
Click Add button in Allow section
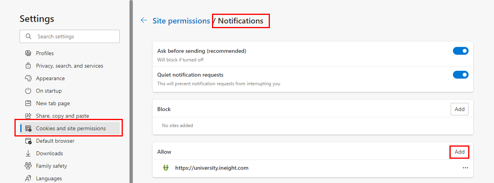[460, 152]
